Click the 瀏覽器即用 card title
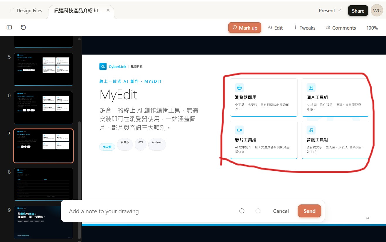 point(246,97)
